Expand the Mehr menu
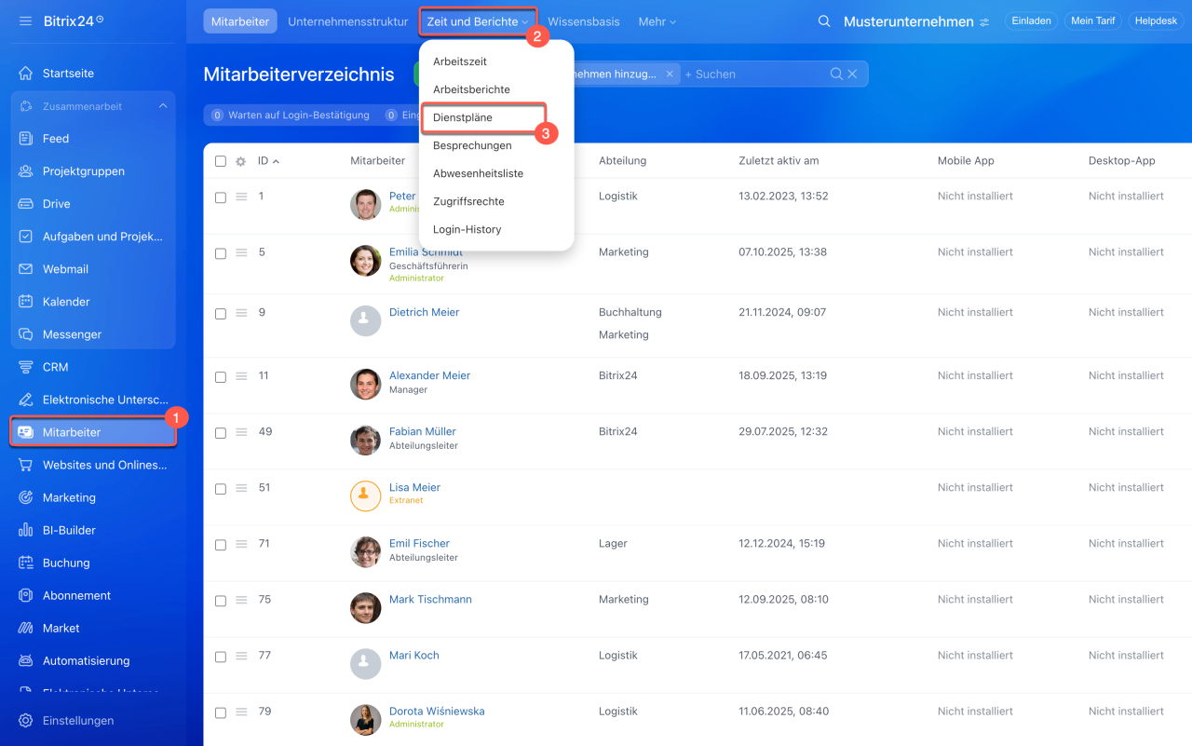This screenshot has width=1192, height=746. coord(657,21)
